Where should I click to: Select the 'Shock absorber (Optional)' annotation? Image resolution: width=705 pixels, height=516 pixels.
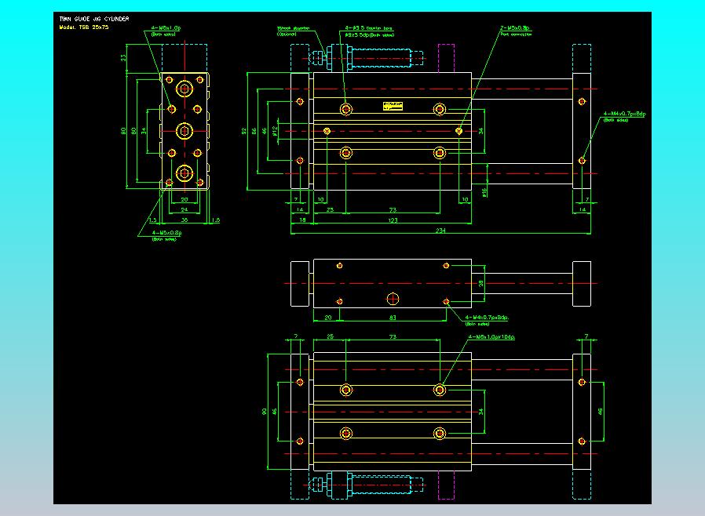[x=293, y=31]
